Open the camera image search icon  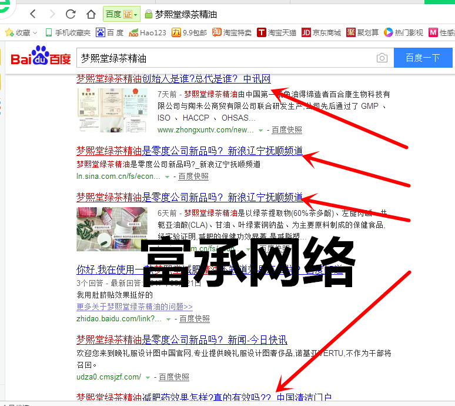point(382,58)
